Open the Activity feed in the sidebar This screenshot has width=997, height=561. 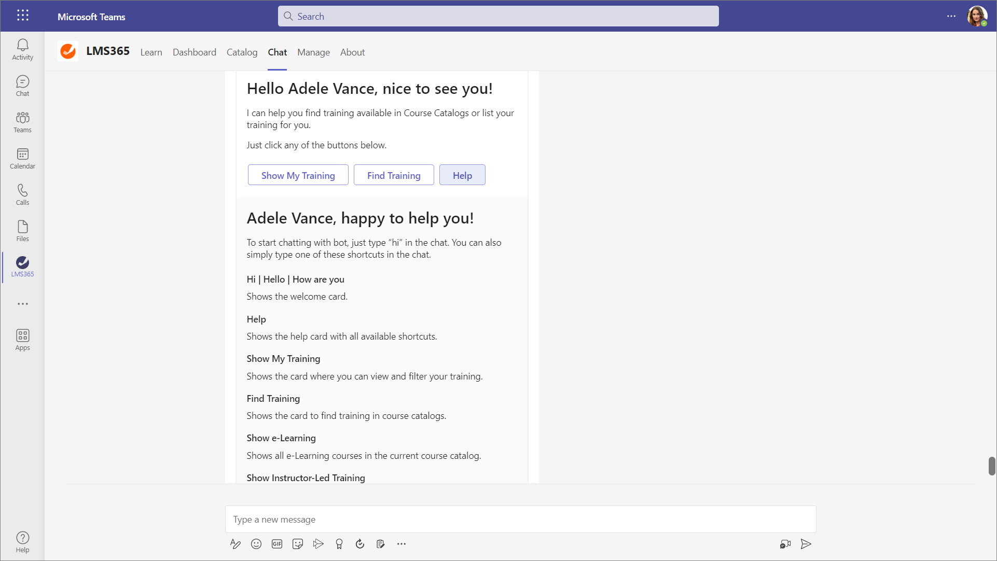click(22, 49)
